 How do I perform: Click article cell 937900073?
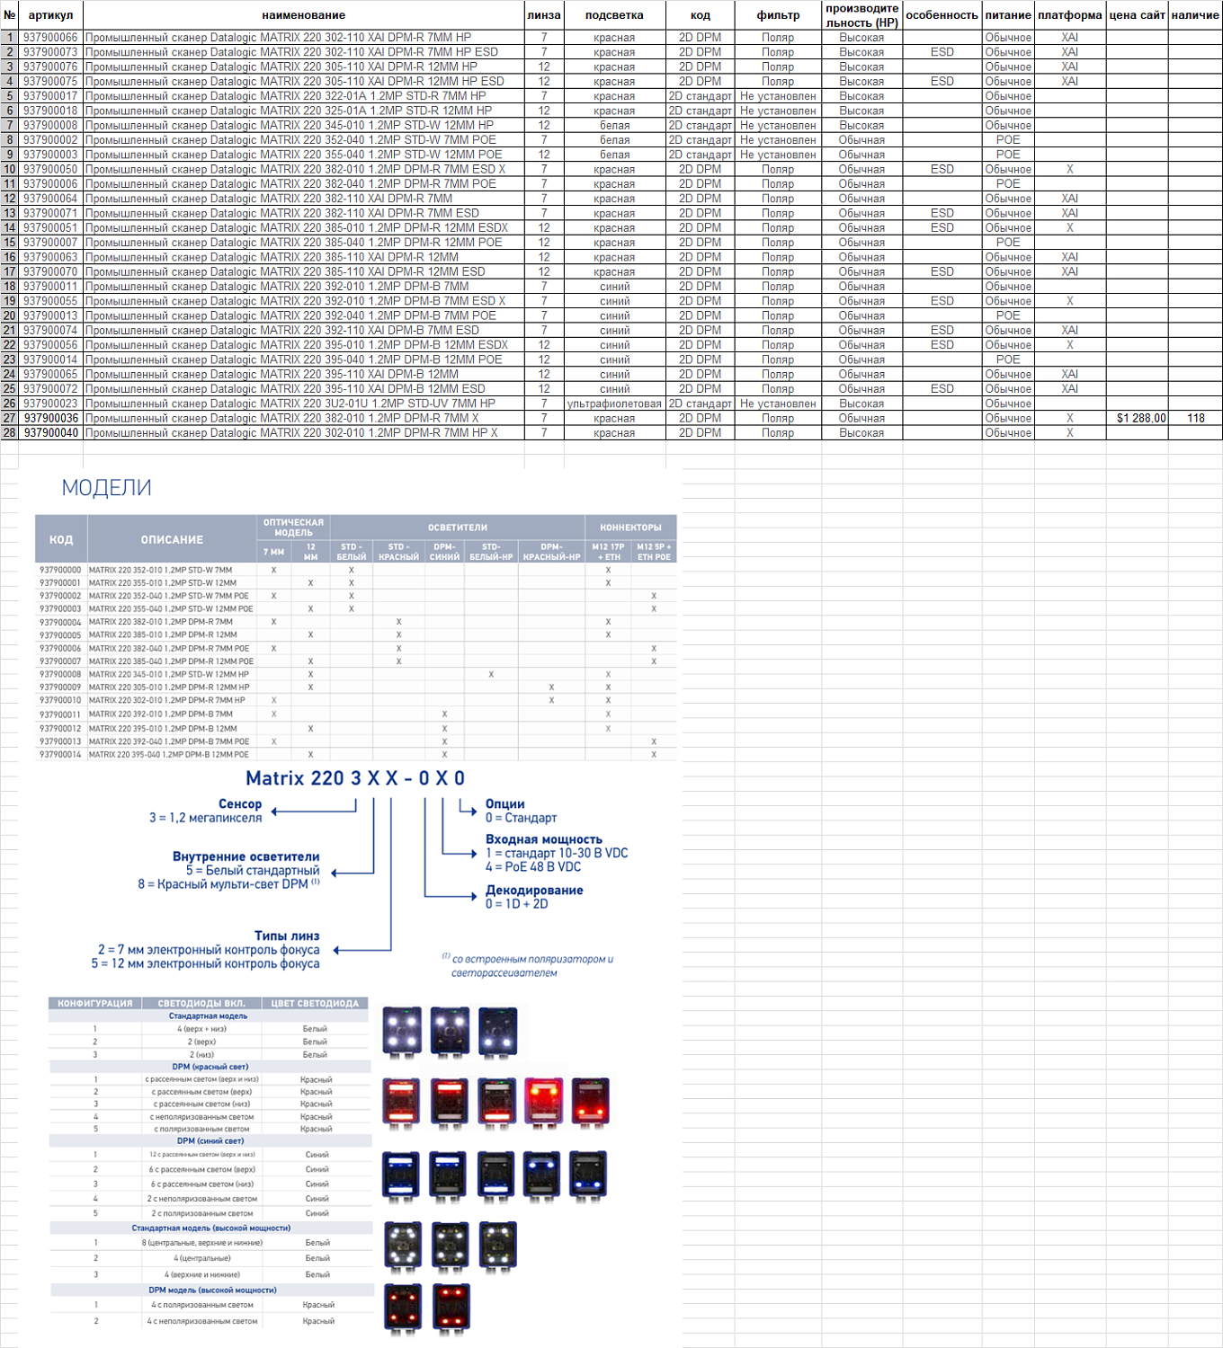51,52
